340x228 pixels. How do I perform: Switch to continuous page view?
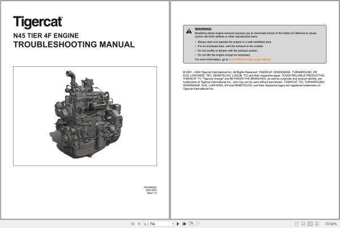[x=303, y=223]
